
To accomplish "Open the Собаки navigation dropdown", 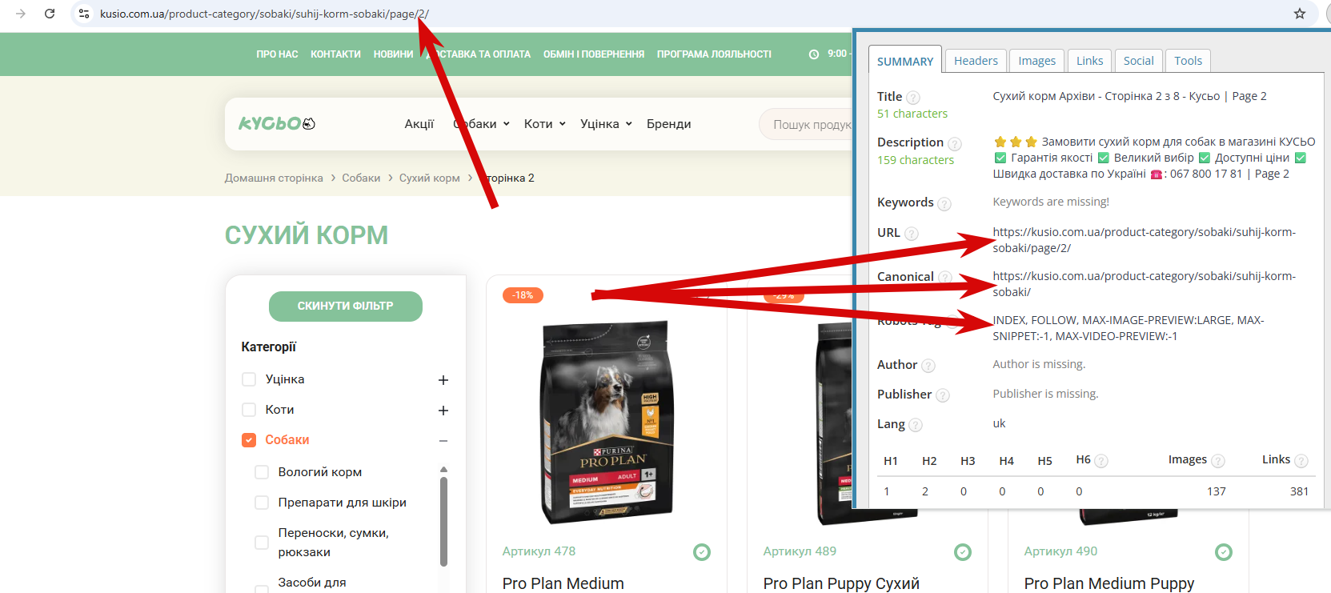I will [x=481, y=124].
